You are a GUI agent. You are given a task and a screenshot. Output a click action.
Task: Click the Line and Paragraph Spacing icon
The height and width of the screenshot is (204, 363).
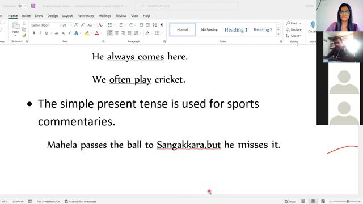(x=136, y=33)
